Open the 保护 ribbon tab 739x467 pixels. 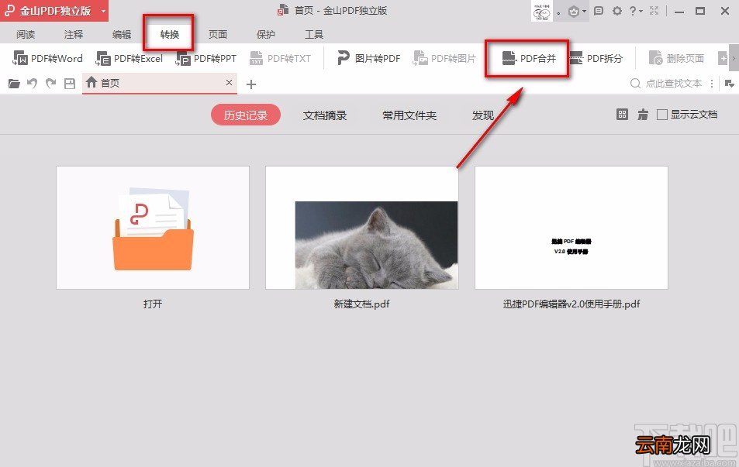point(266,34)
